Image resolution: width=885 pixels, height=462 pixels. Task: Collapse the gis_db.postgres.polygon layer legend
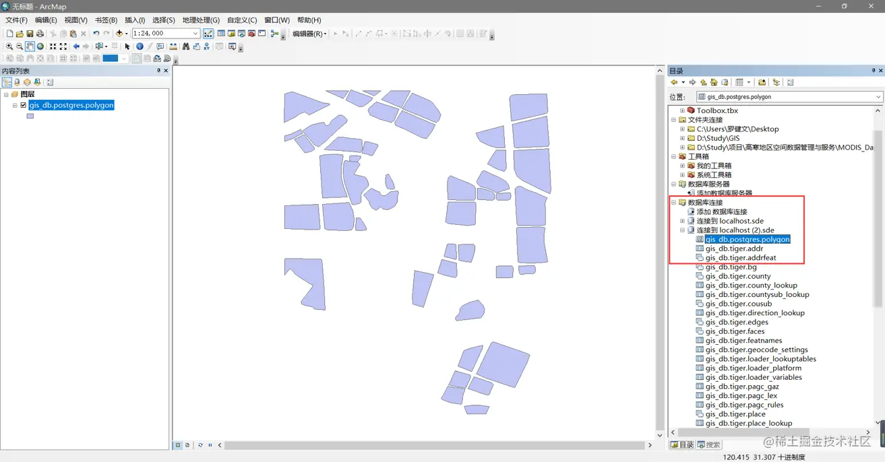[x=15, y=106]
